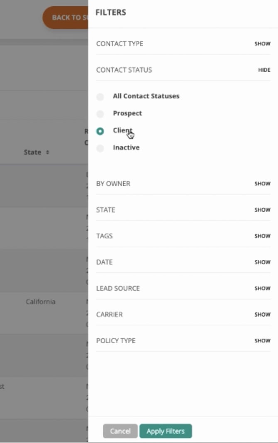Click the Apply Filters button

[166, 431]
